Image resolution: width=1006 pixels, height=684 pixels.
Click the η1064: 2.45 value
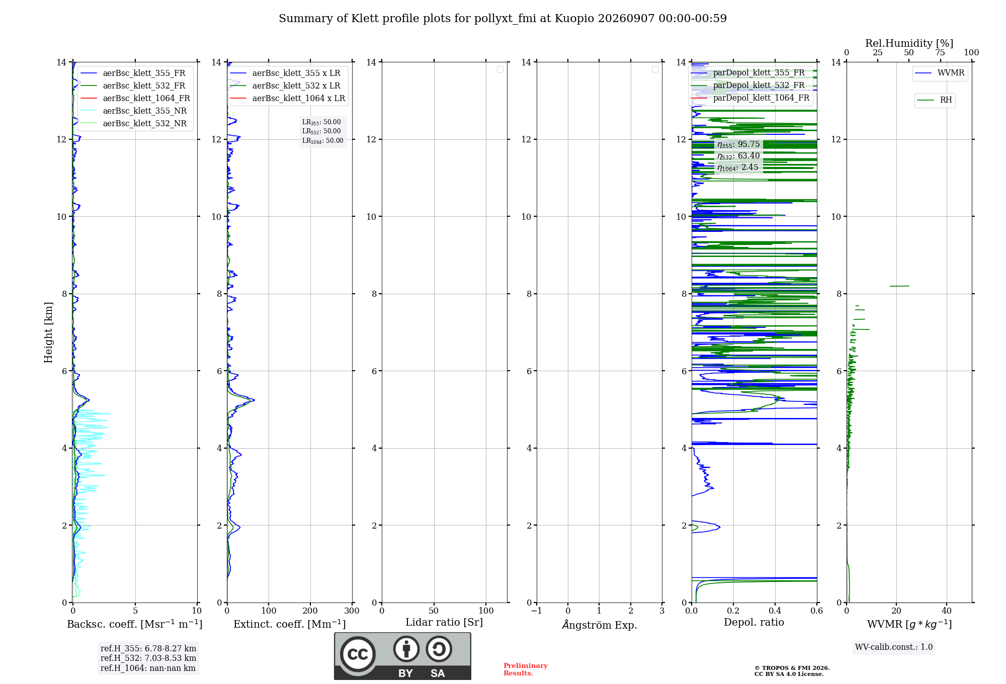(738, 167)
